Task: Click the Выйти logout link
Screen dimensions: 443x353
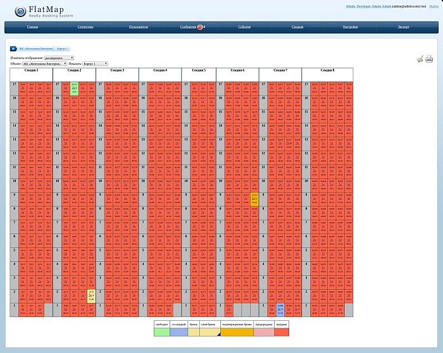Action: [434, 6]
